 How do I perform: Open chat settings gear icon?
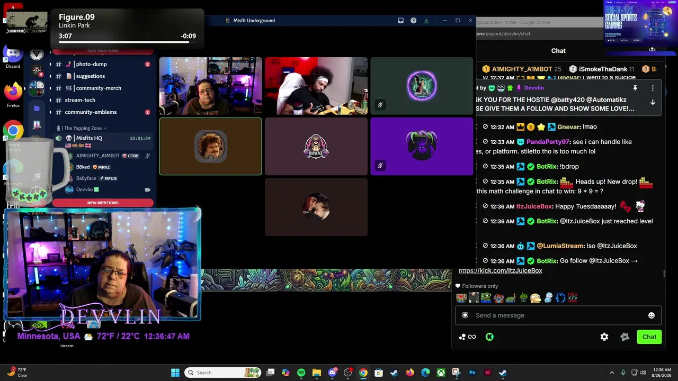click(x=604, y=337)
